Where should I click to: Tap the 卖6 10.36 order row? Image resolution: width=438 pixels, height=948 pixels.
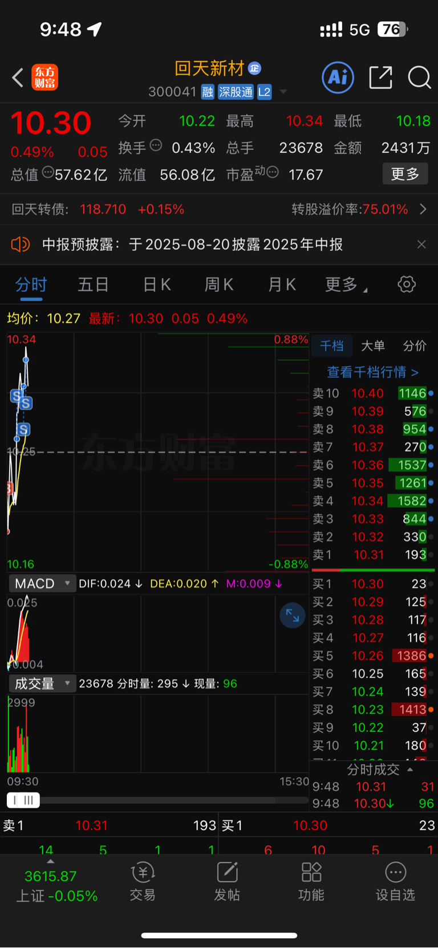(373, 465)
